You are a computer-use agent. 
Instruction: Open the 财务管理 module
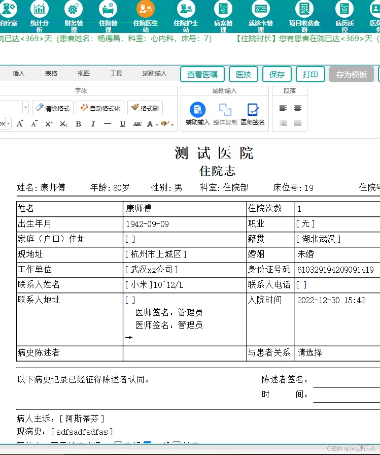(x=74, y=9)
